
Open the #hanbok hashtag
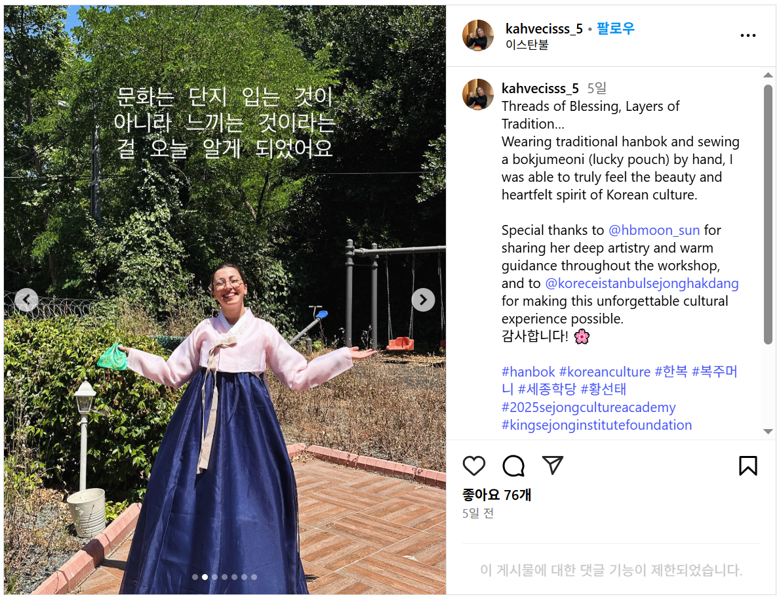pos(528,372)
